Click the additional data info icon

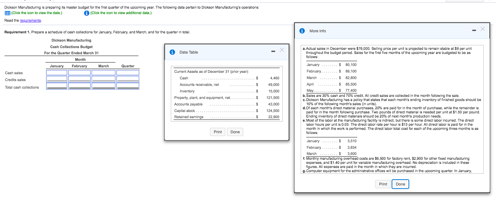coord(86,13)
